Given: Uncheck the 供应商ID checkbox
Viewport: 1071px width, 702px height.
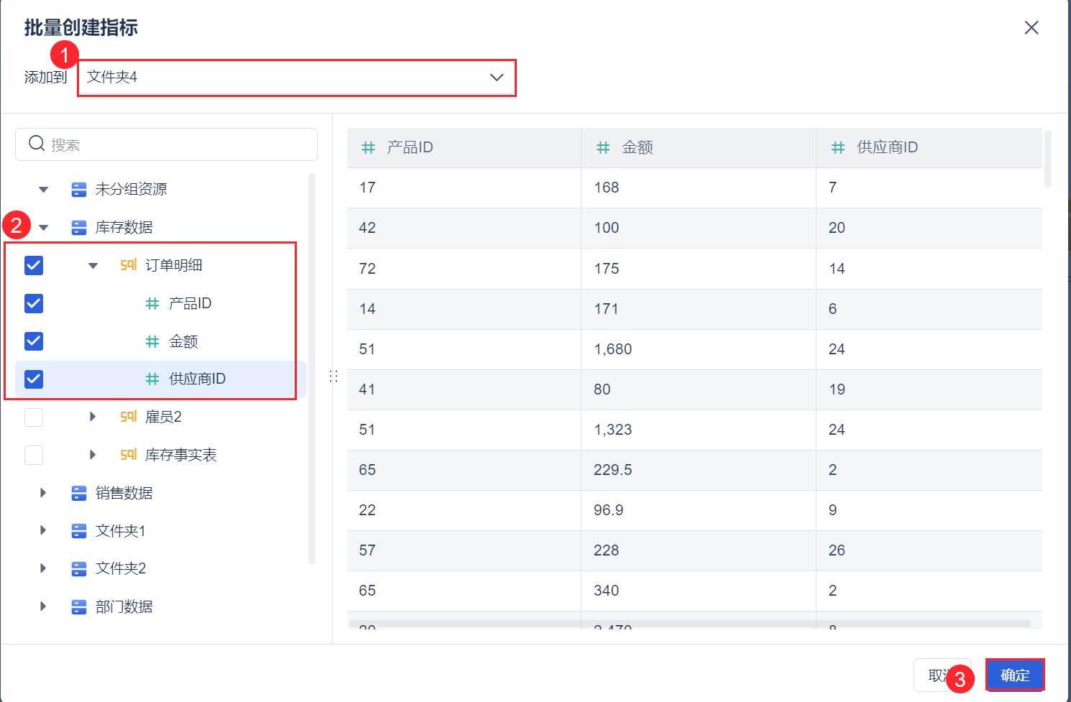Looking at the screenshot, I should click(34, 379).
